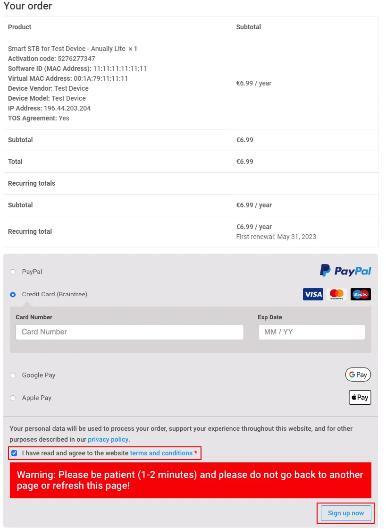Click the Maestro card icon
This screenshot has height=529, width=386.
click(x=361, y=294)
